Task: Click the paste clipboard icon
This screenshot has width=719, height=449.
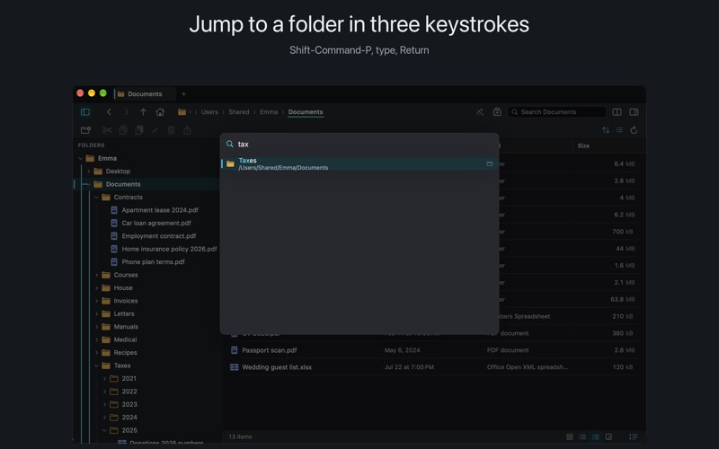Action: 139,130
